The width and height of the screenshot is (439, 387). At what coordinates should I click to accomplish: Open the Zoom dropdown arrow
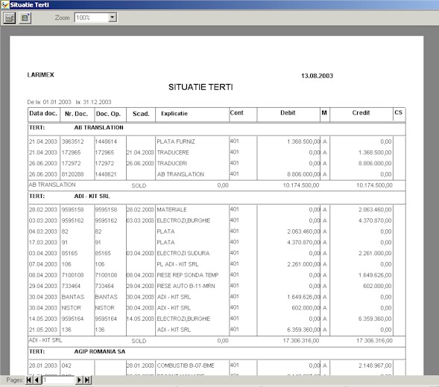tap(113, 17)
